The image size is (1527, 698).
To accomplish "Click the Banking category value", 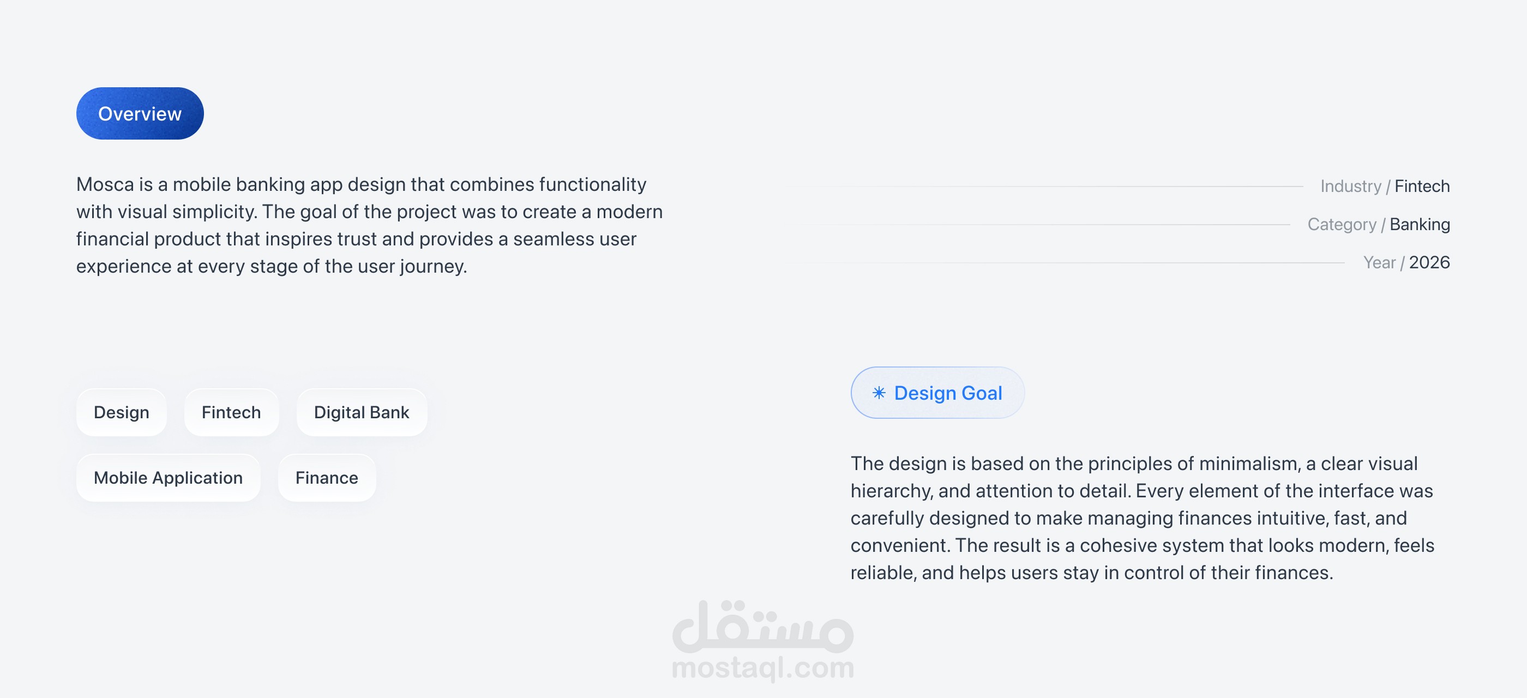I will (1420, 225).
